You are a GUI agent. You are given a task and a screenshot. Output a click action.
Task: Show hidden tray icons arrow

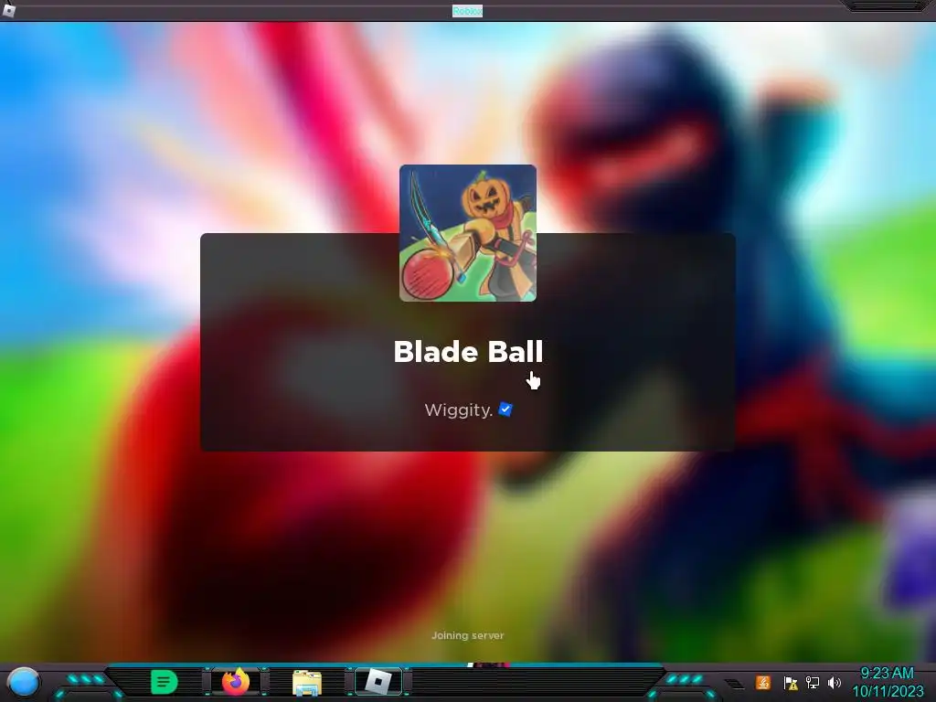point(735,684)
